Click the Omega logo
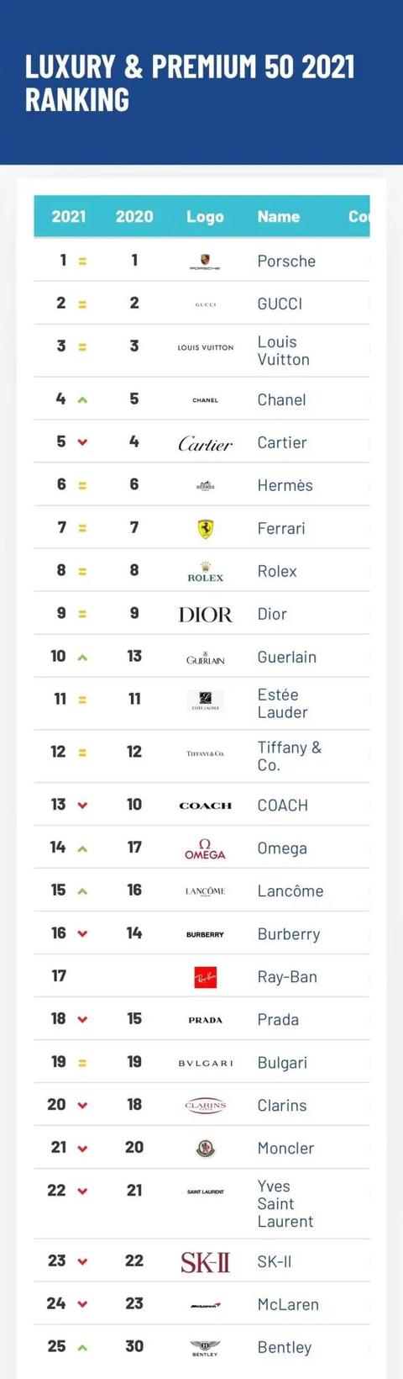 pyautogui.click(x=205, y=848)
